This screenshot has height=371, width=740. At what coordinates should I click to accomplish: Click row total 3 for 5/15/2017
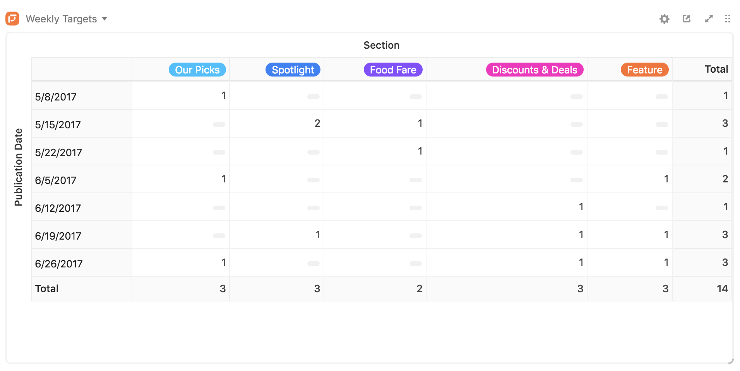pos(725,123)
